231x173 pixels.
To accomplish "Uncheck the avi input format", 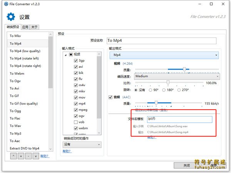I will click(x=76, y=67).
